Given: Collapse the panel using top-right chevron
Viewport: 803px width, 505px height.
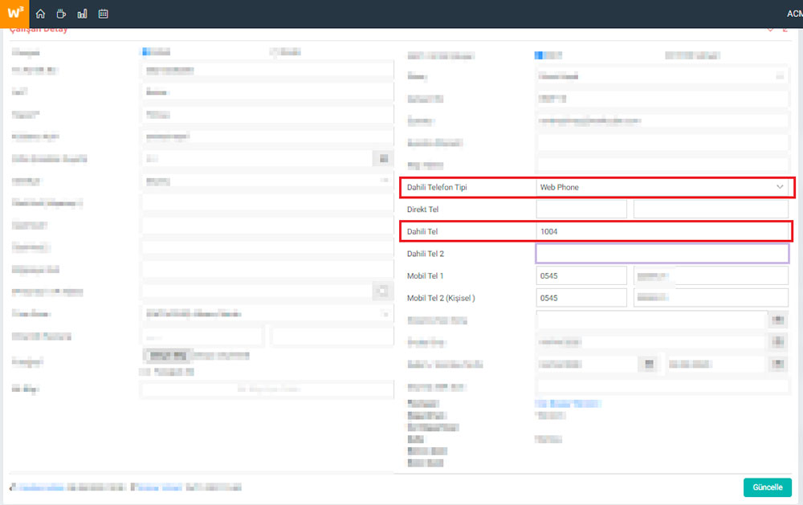Looking at the screenshot, I should pos(770,30).
